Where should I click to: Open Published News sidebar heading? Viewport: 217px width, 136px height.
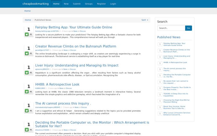169,37
